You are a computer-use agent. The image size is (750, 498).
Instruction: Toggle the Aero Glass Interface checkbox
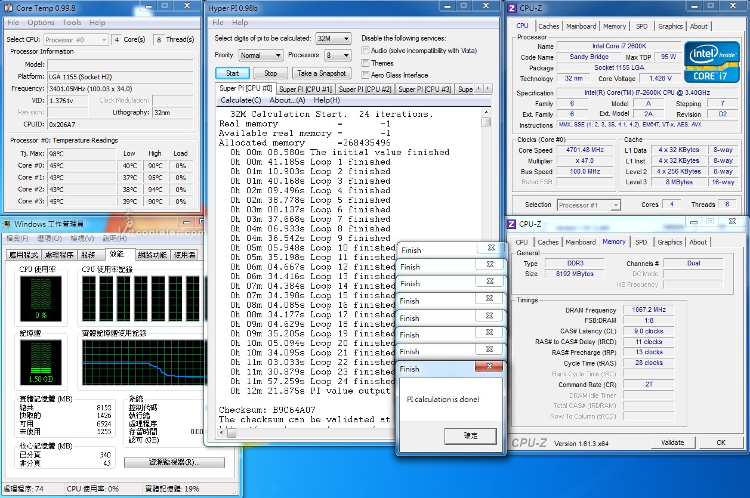365,75
